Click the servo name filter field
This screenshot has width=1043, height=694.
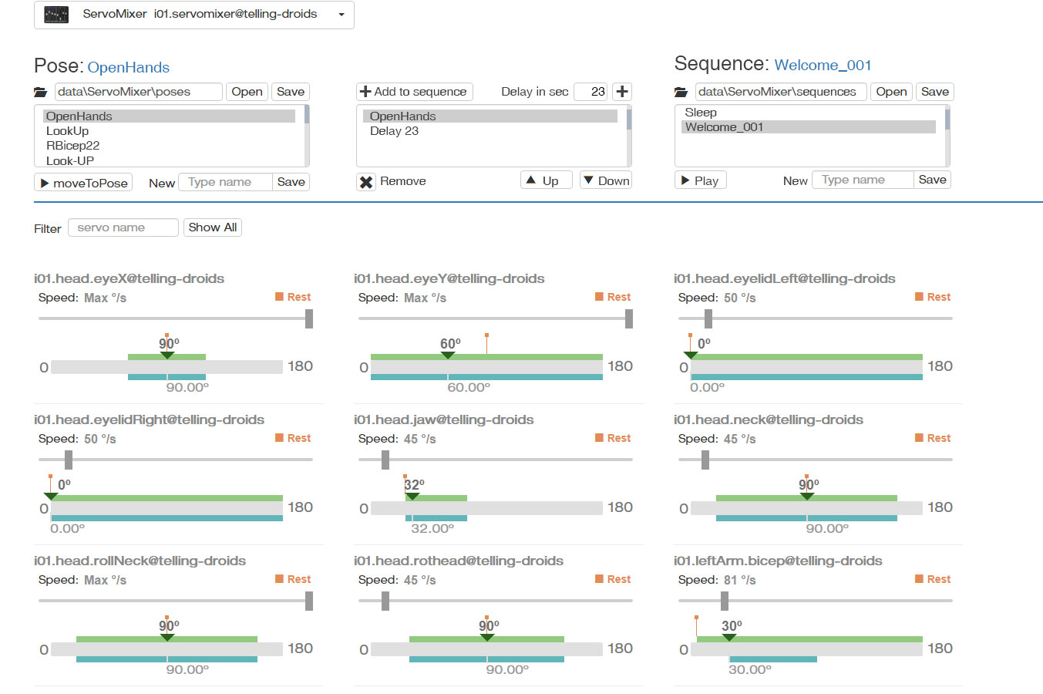coord(123,227)
